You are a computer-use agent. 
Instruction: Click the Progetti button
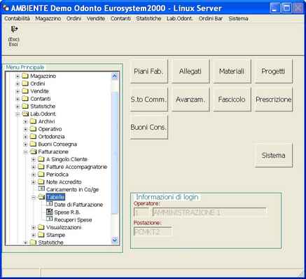point(273,71)
